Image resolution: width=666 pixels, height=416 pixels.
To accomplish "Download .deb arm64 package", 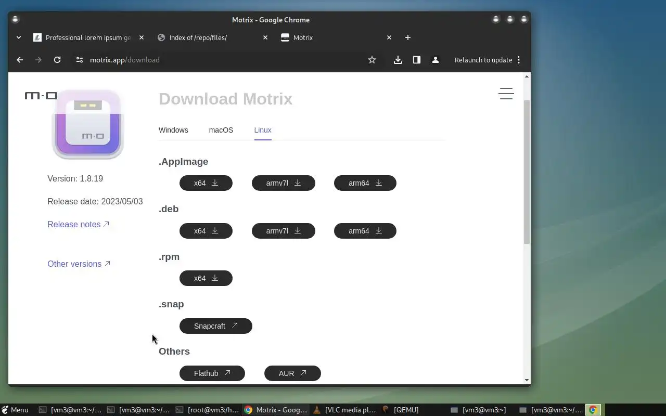I will coord(365,231).
